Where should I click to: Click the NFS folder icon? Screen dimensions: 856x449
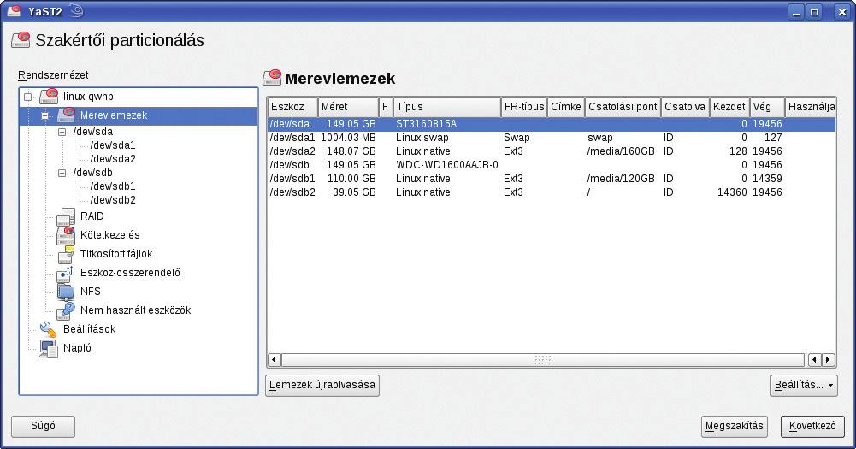(66, 292)
